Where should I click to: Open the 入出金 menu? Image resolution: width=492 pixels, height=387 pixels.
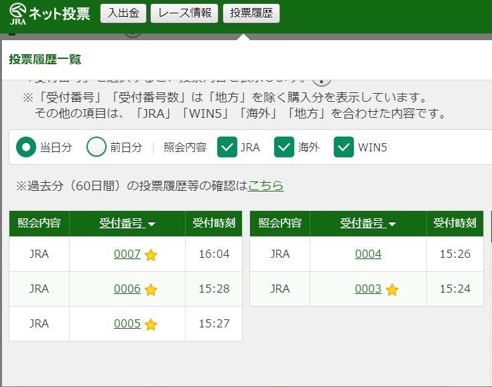pyautogui.click(x=123, y=13)
